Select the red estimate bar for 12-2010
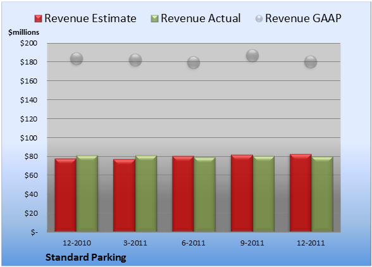This screenshot has height=267, width=372. pyautogui.click(x=66, y=195)
